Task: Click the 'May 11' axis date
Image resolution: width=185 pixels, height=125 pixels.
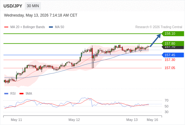Action: [16, 120]
